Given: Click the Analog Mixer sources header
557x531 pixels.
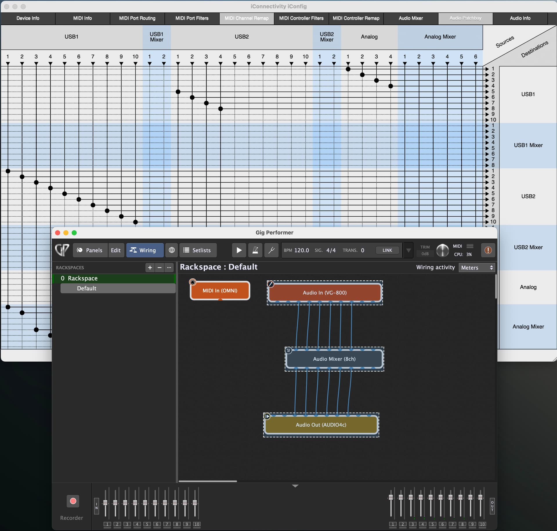Looking at the screenshot, I should [440, 37].
